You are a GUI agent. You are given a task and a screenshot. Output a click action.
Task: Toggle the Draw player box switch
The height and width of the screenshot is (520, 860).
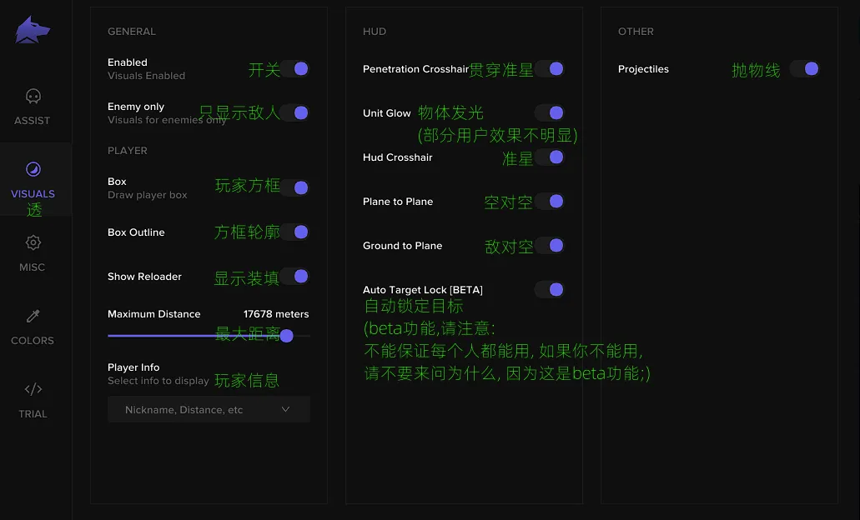[295, 188]
